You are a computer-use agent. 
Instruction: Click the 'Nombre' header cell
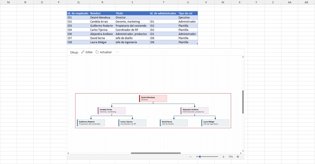tap(102, 13)
